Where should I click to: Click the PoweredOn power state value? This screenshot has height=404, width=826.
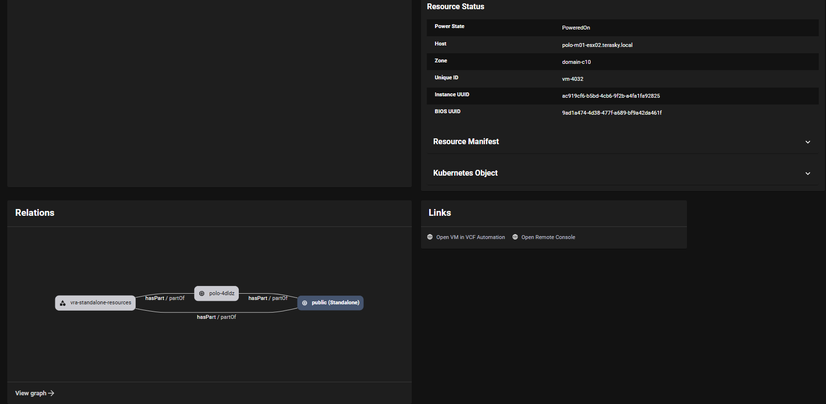(576, 28)
